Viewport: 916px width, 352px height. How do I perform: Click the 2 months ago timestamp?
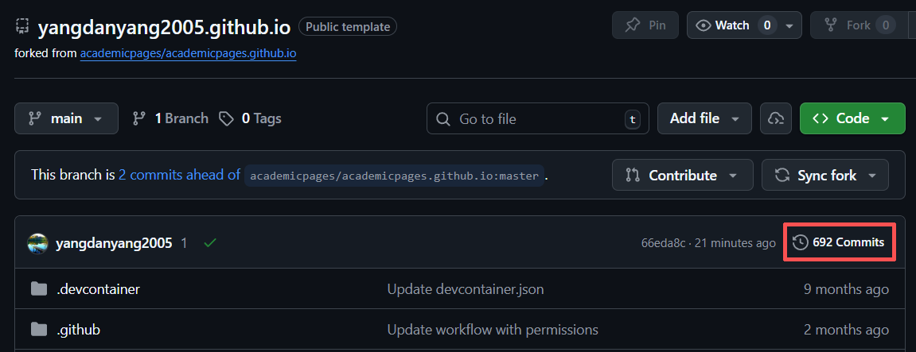point(847,329)
